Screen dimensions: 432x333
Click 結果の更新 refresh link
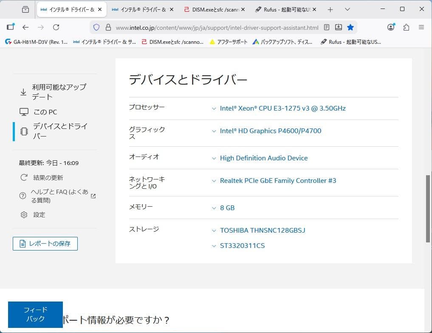48,178
